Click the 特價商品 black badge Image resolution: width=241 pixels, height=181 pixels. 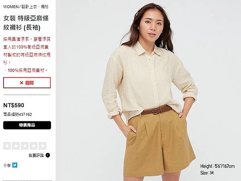[27, 125]
